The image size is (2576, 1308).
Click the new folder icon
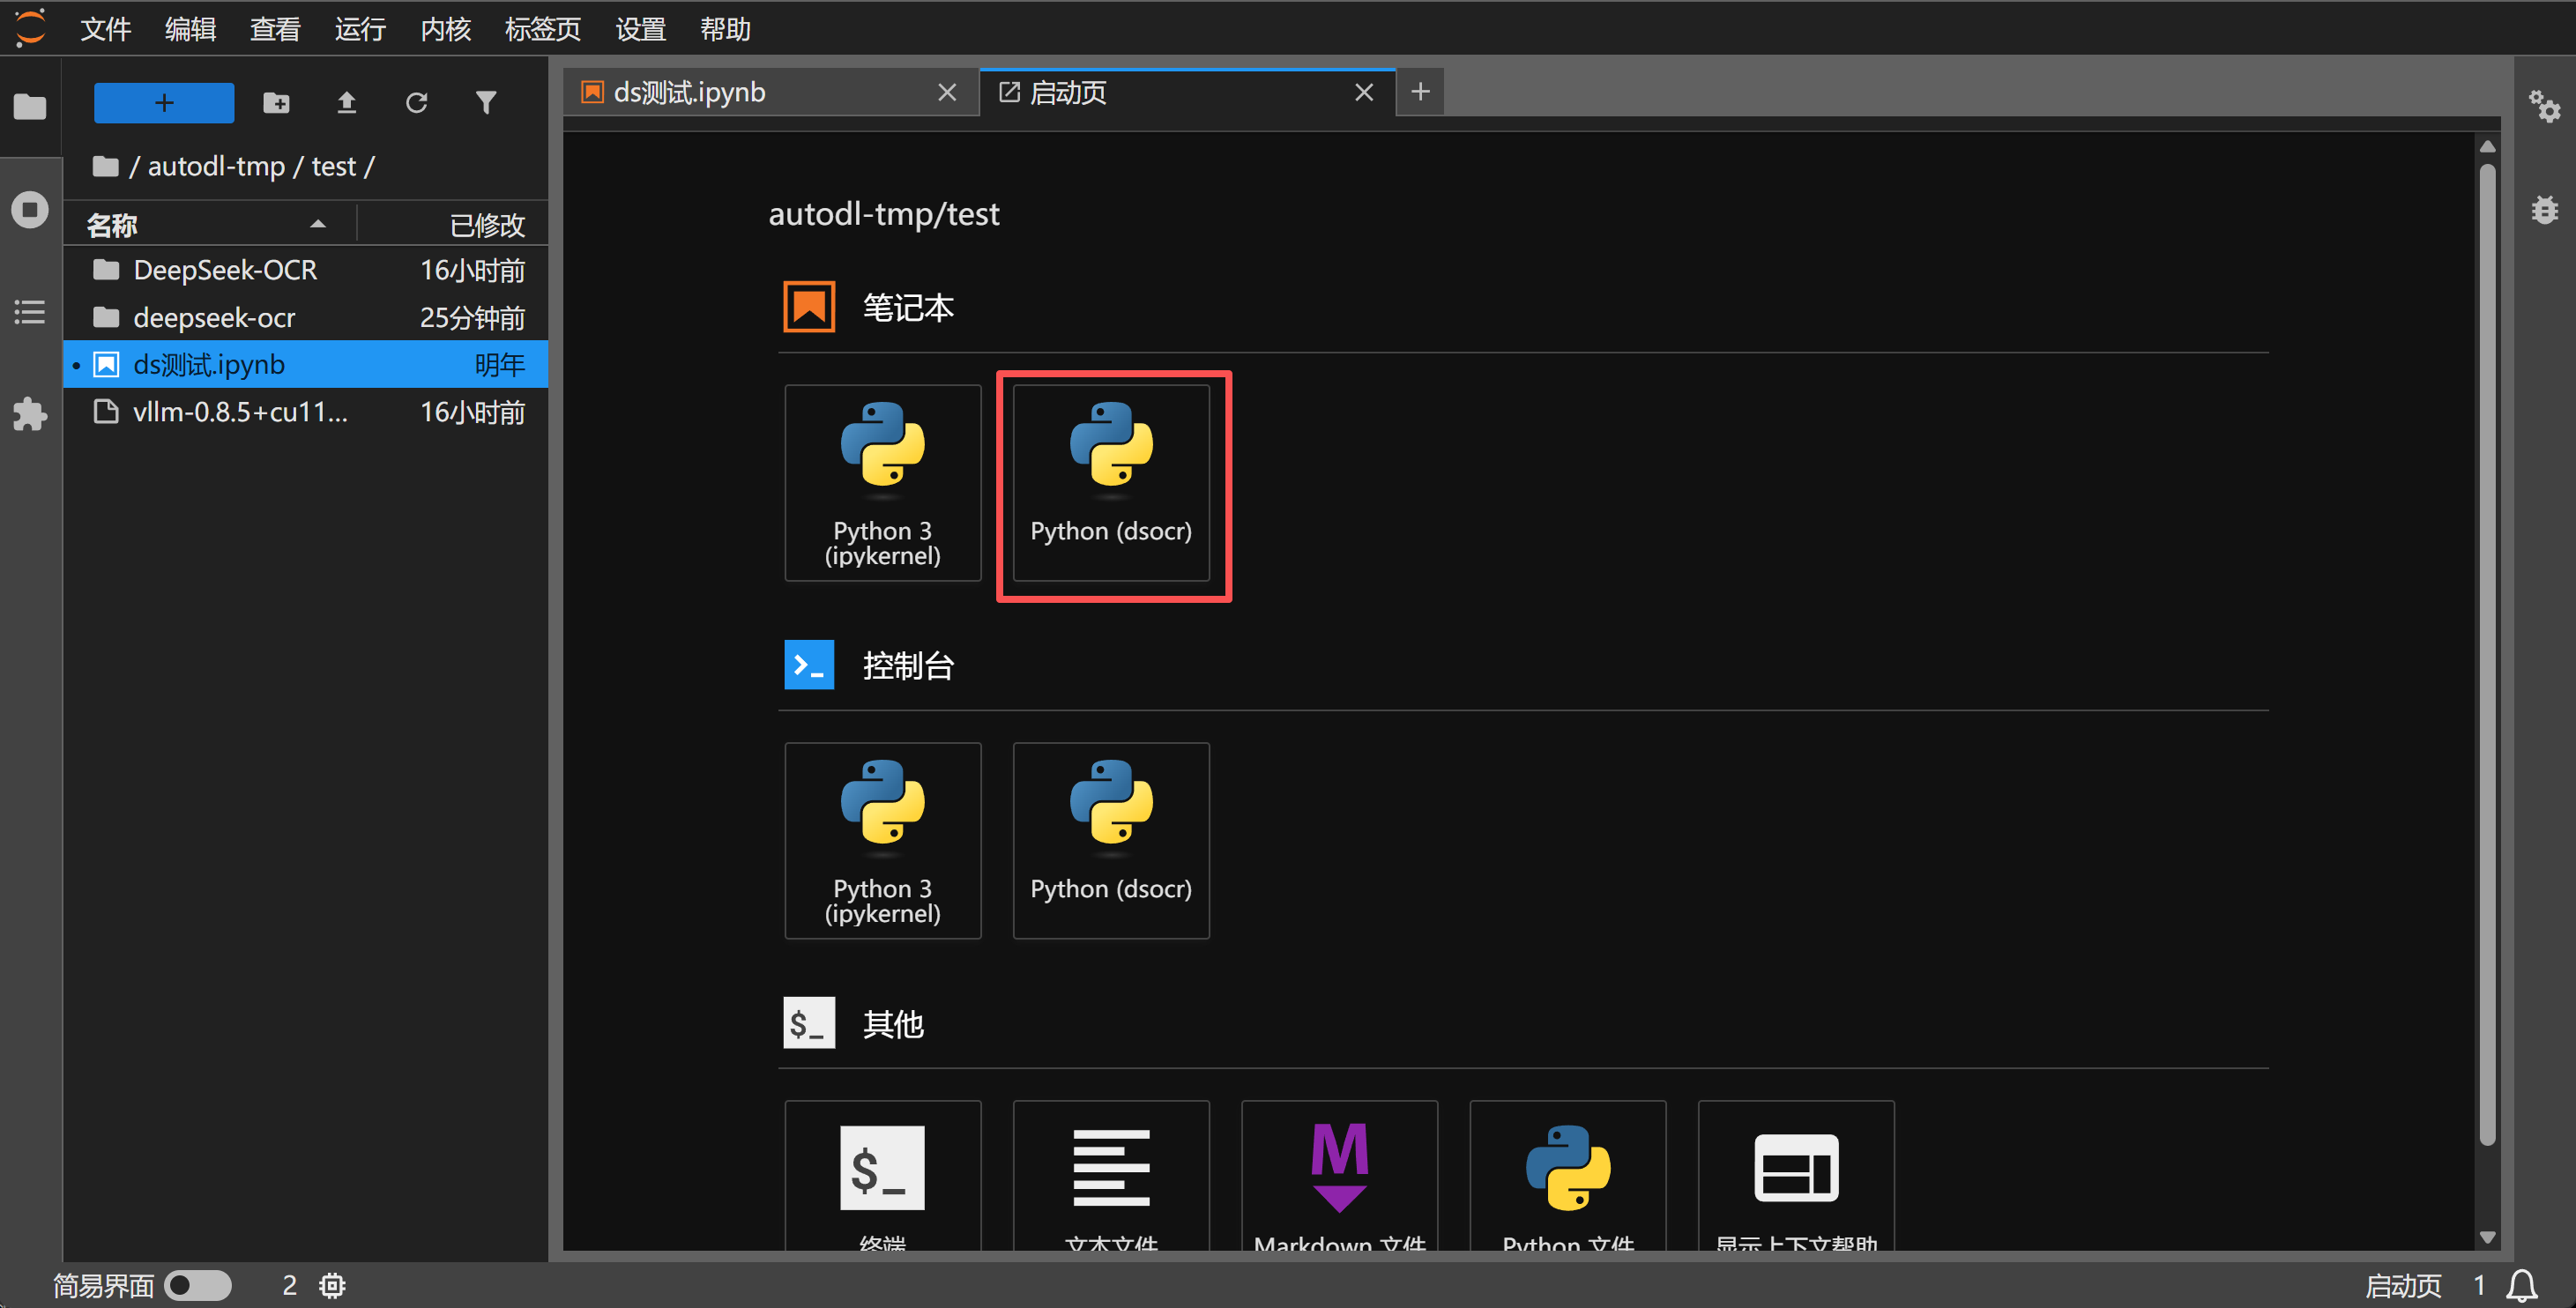click(276, 102)
